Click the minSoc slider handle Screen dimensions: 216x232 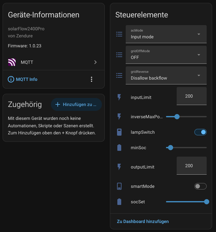171,148
